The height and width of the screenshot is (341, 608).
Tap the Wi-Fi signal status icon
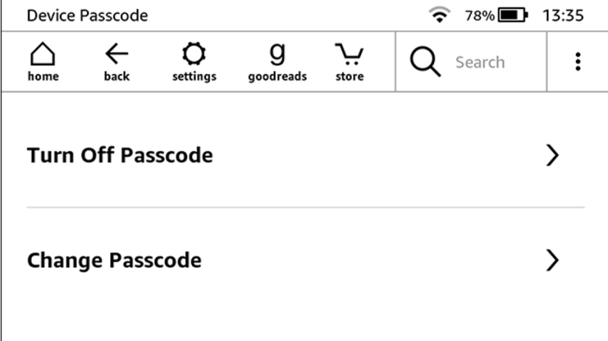(x=439, y=15)
